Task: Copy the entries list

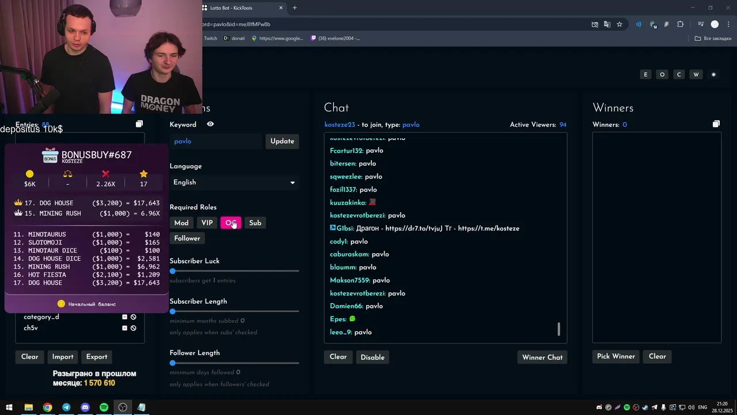Action: (139, 124)
